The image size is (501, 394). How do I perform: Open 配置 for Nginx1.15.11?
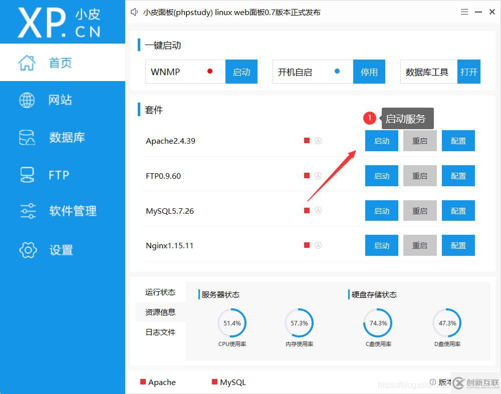458,245
